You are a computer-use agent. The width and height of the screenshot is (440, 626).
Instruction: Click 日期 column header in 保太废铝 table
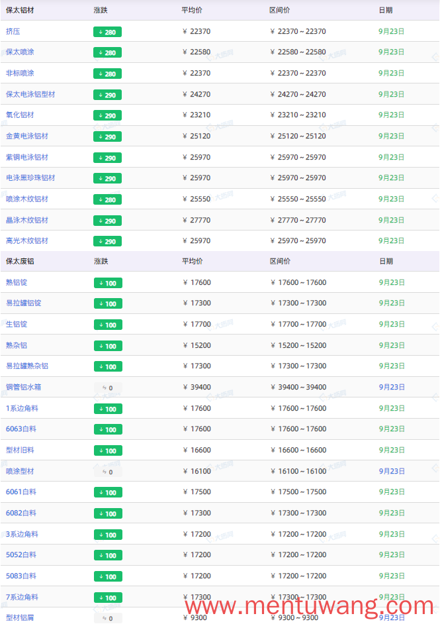(x=386, y=261)
